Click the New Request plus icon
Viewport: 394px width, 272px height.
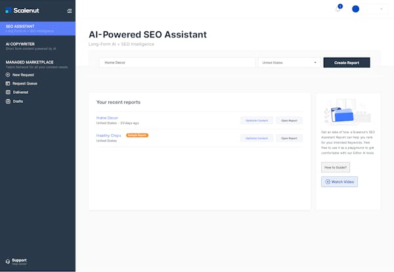click(8, 75)
